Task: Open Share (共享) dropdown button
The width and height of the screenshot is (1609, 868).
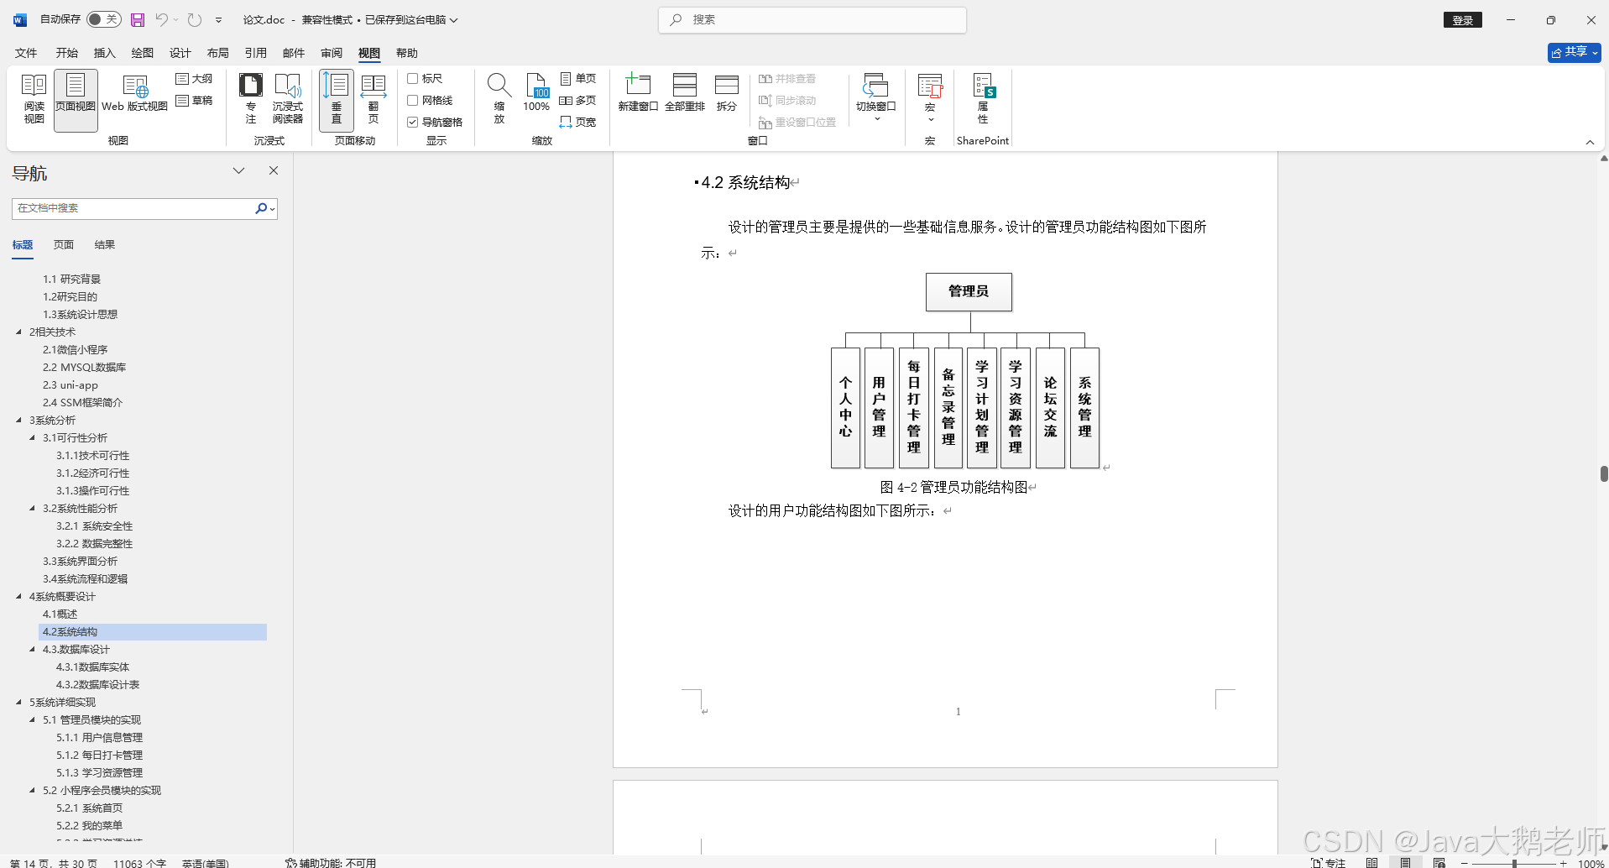Action: [x=1575, y=52]
